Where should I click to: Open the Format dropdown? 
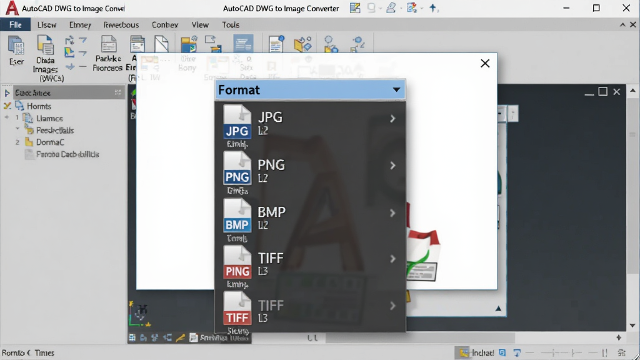310,90
